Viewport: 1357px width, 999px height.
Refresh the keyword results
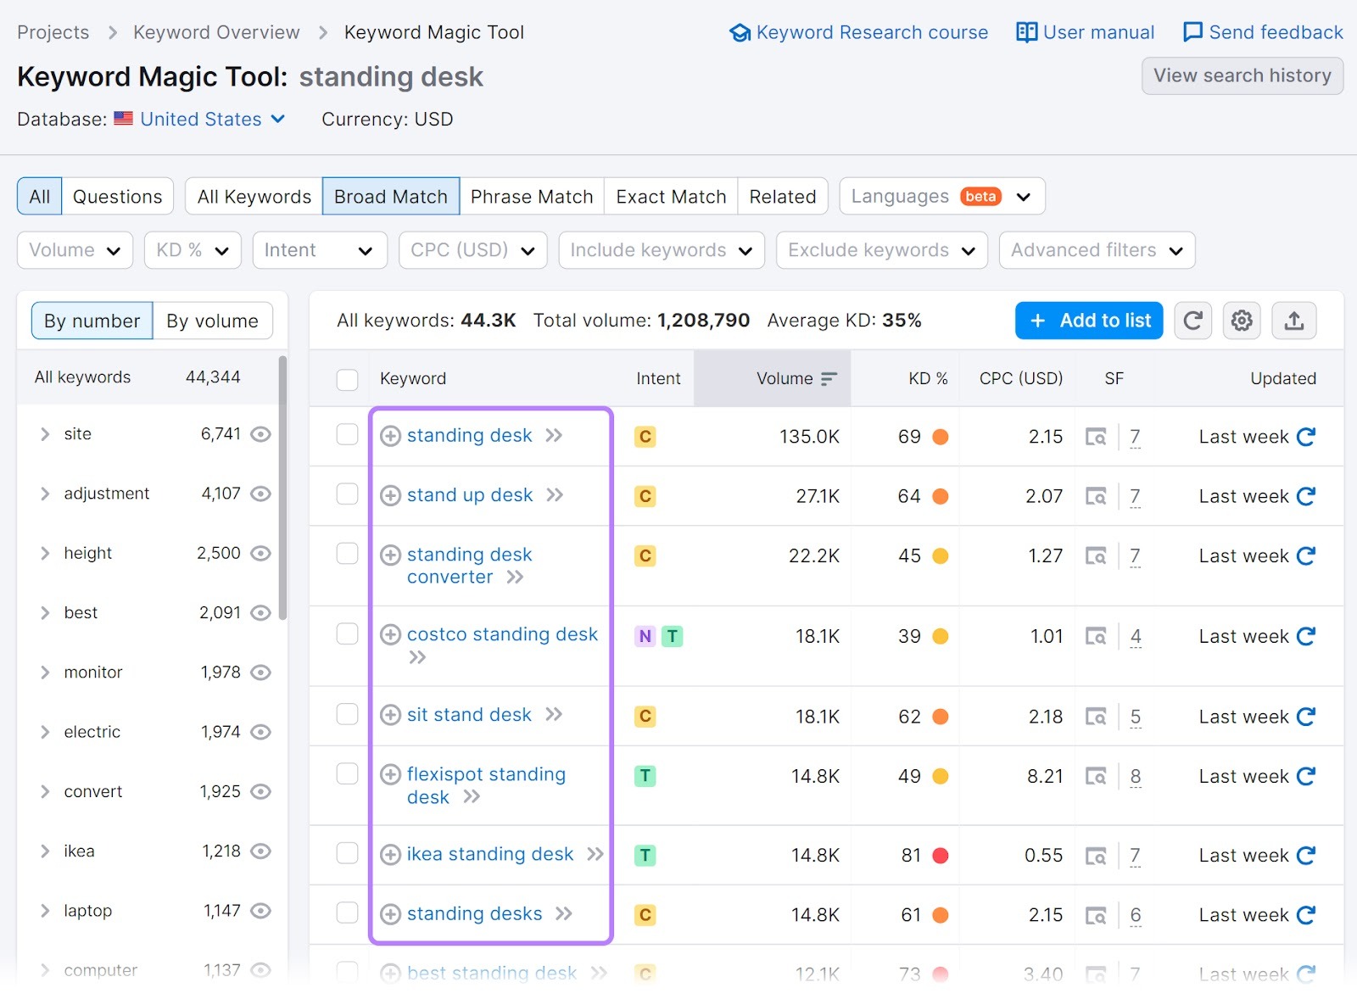pos(1192,321)
